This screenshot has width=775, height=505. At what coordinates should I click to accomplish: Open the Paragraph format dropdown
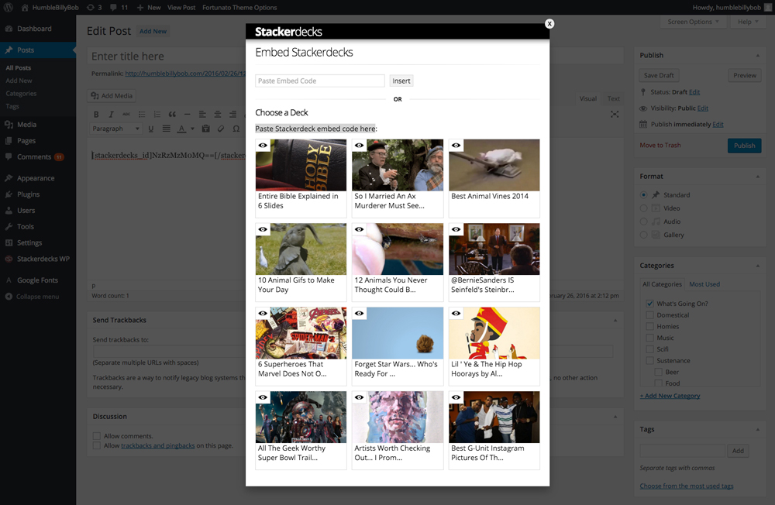point(116,129)
